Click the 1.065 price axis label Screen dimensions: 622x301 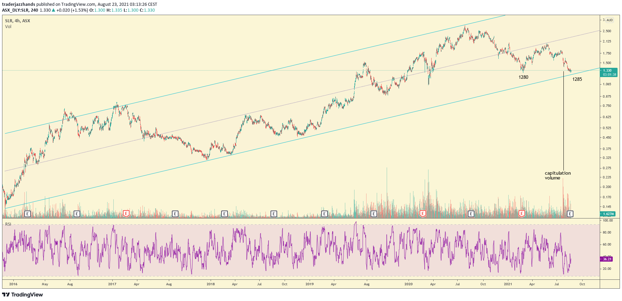coord(607,84)
